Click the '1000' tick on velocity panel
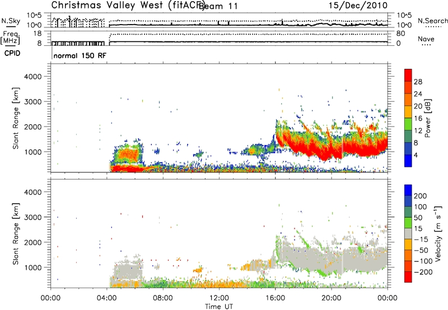Viewport: 448px width, 310px height. (x=32, y=267)
